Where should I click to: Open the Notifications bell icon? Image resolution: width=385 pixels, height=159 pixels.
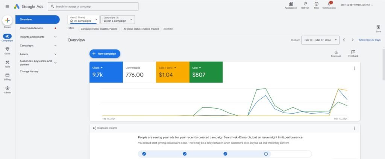click(x=329, y=4)
